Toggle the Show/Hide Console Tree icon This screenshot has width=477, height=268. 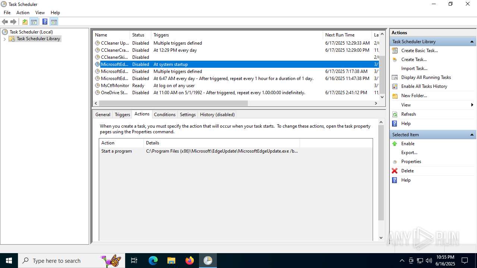34,22
